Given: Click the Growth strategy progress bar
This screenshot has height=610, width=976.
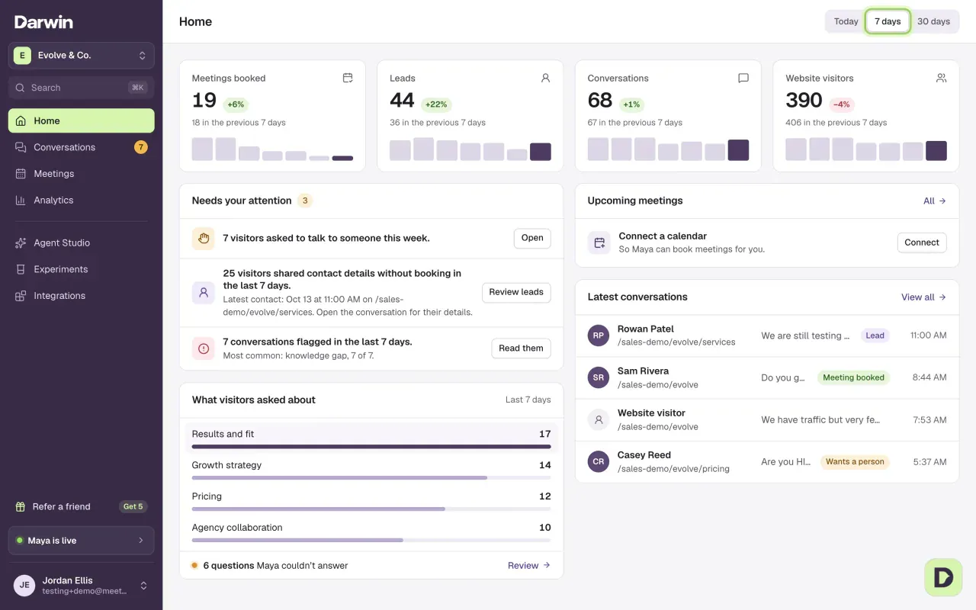Looking at the screenshot, I should [x=371, y=478].
